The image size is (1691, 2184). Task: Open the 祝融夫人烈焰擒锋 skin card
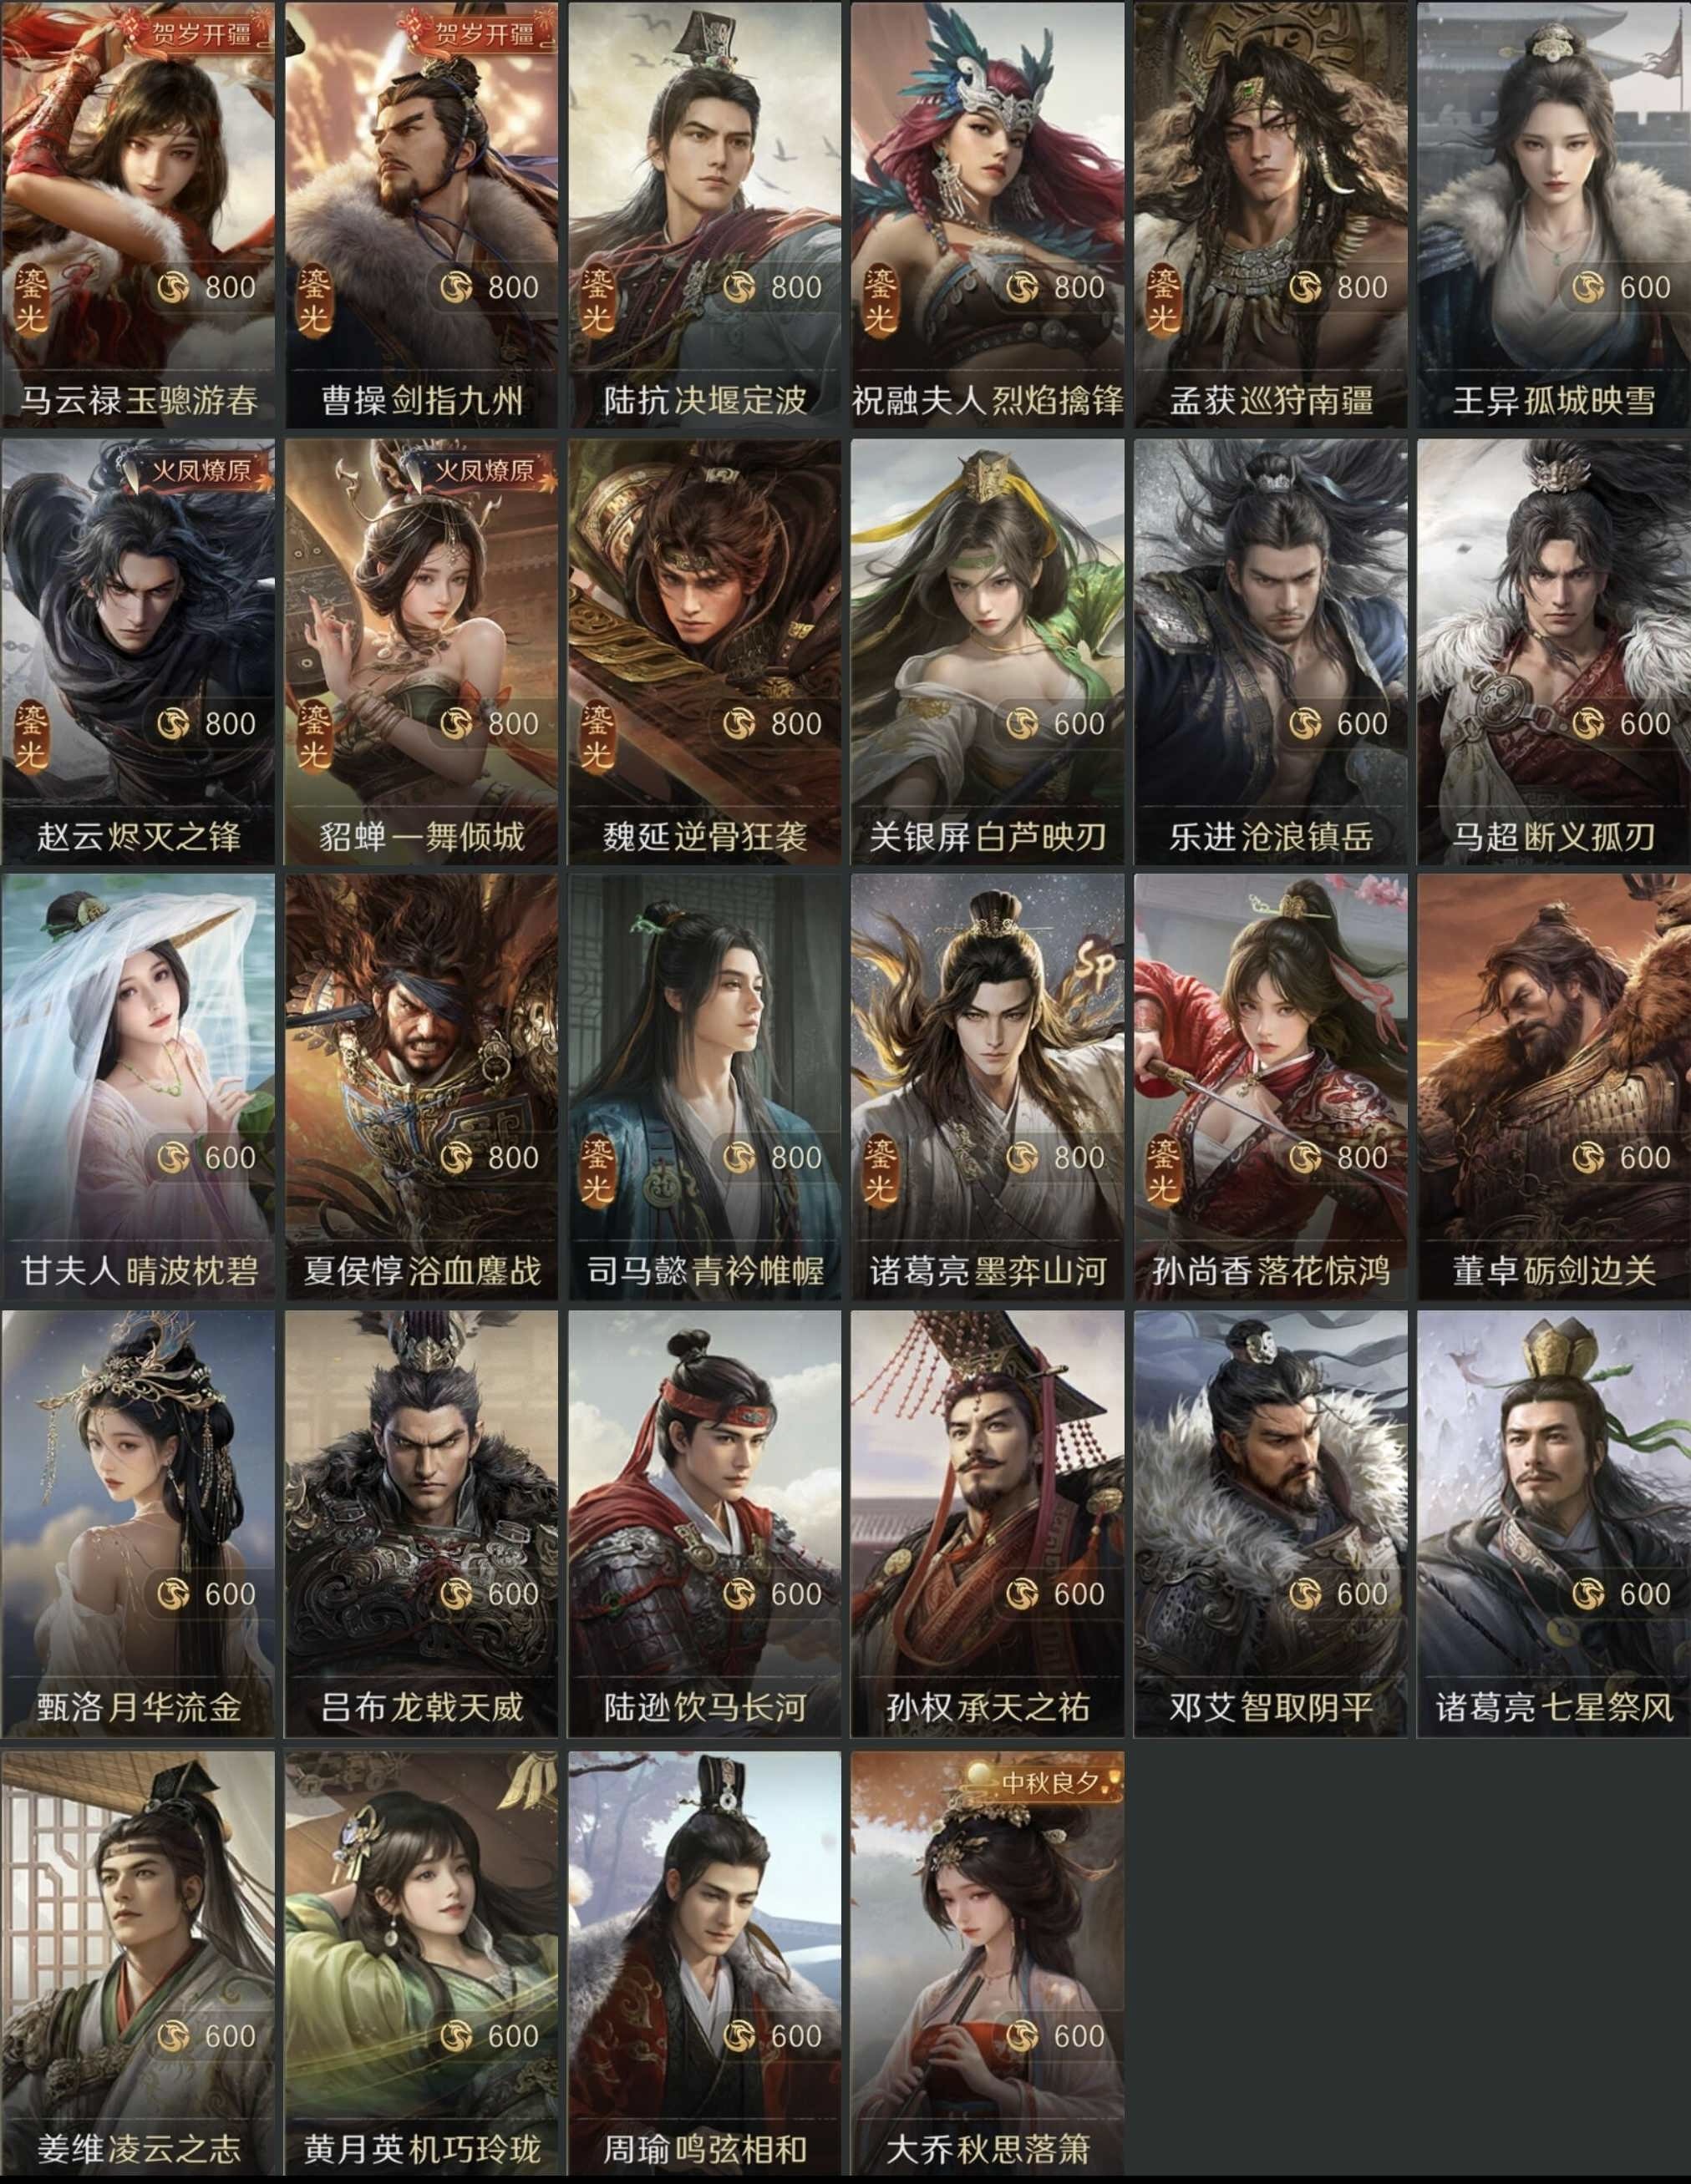coord(988,215)
